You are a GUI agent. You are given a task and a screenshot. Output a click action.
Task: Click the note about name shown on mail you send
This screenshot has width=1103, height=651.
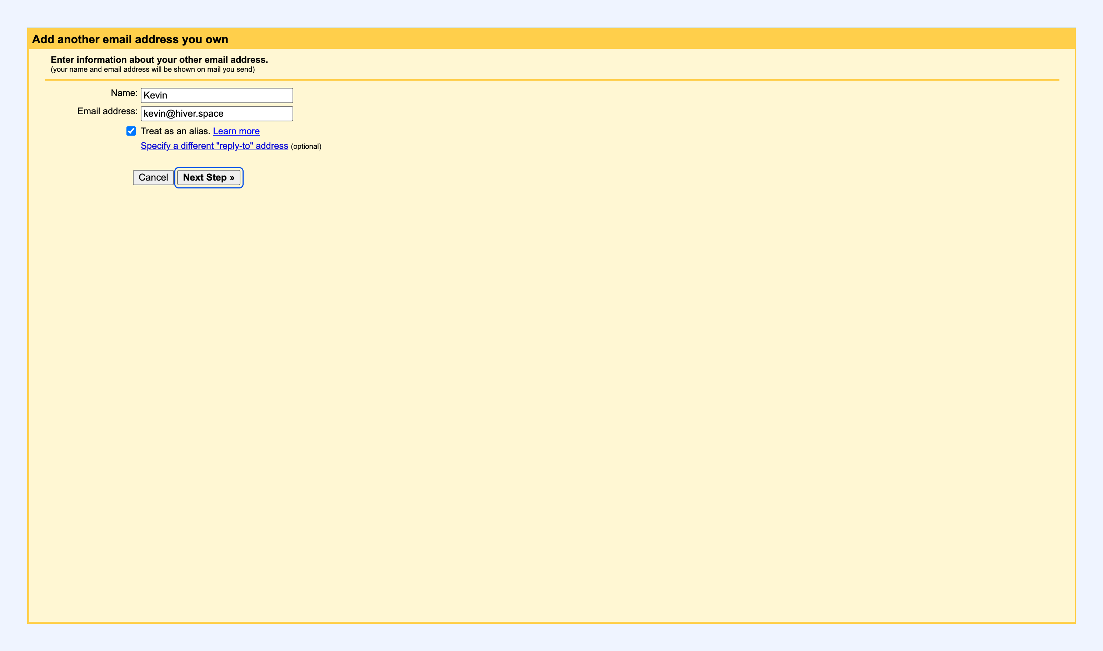(x=153, y=69)
